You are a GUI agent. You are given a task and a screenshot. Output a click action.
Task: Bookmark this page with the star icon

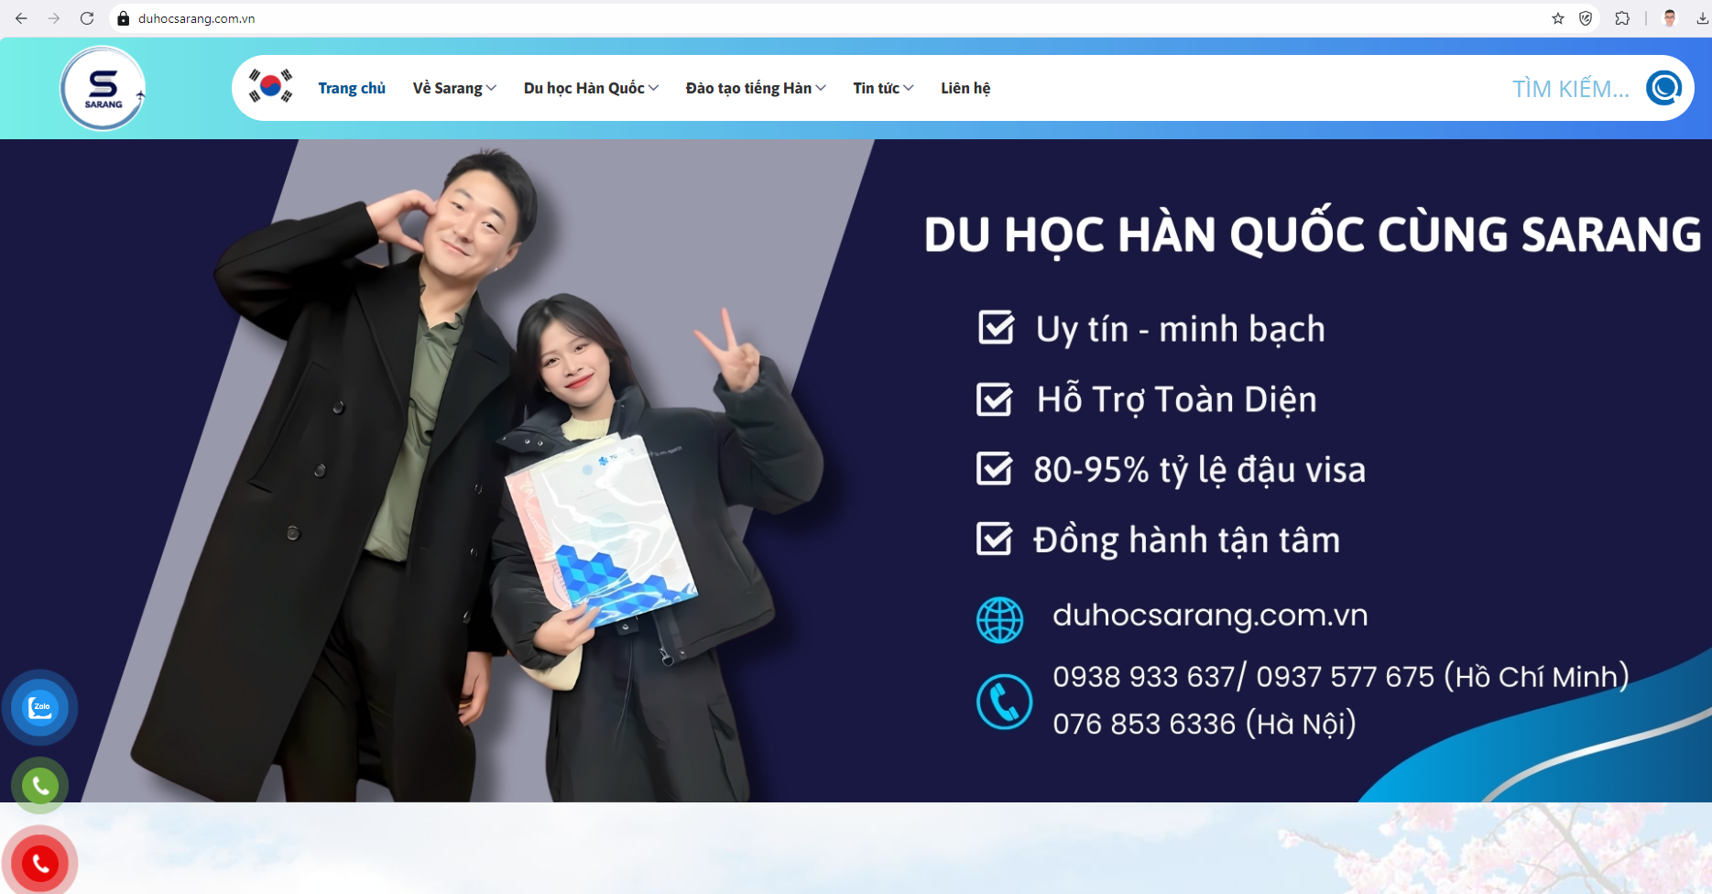[1558, 18]
